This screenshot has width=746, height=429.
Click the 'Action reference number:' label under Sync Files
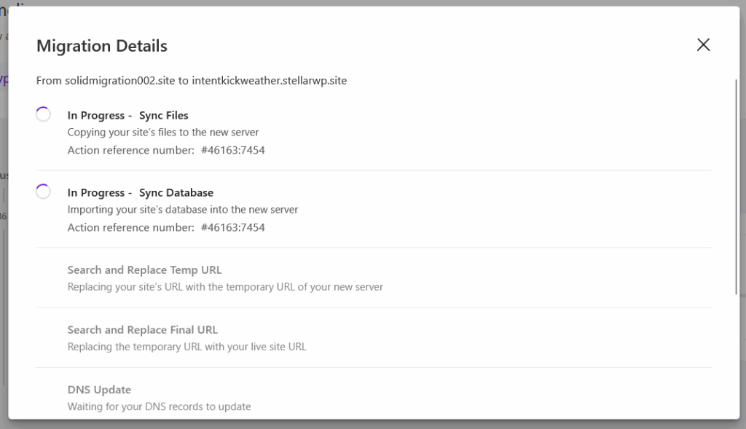130,150
